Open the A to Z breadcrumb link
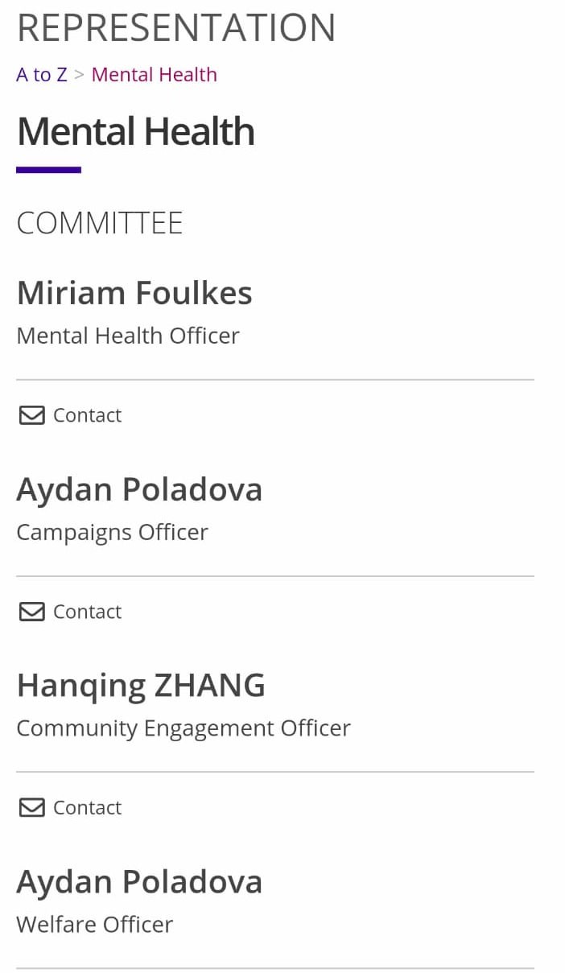Screen dimensions: 565x973 tap(42, 75)
